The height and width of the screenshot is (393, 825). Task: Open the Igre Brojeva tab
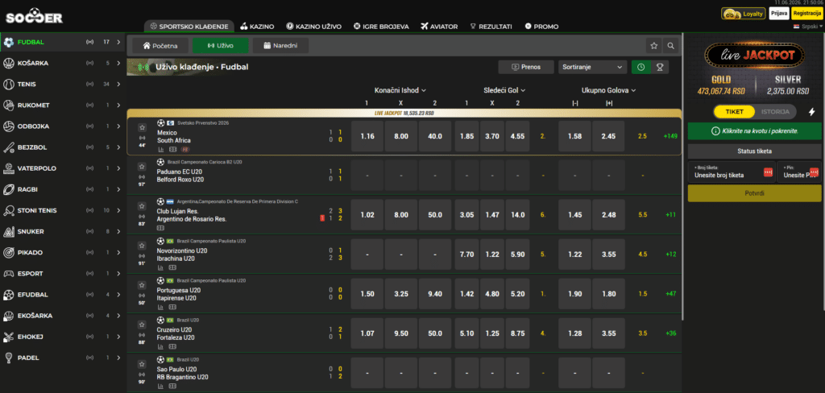click(x=381, y=27)
